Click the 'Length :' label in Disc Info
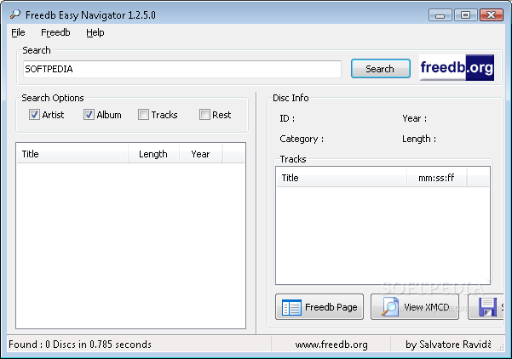 pos(419,139)
